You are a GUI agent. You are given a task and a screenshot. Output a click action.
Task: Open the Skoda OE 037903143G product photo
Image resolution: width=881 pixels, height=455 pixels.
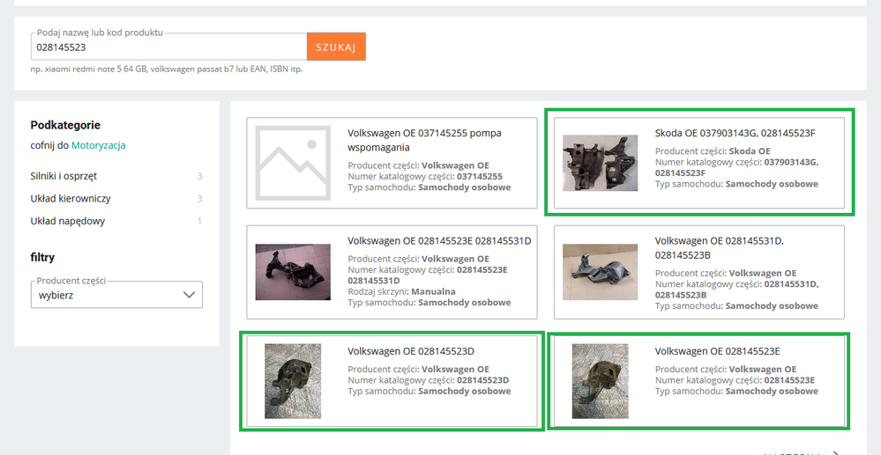[600, 163]
